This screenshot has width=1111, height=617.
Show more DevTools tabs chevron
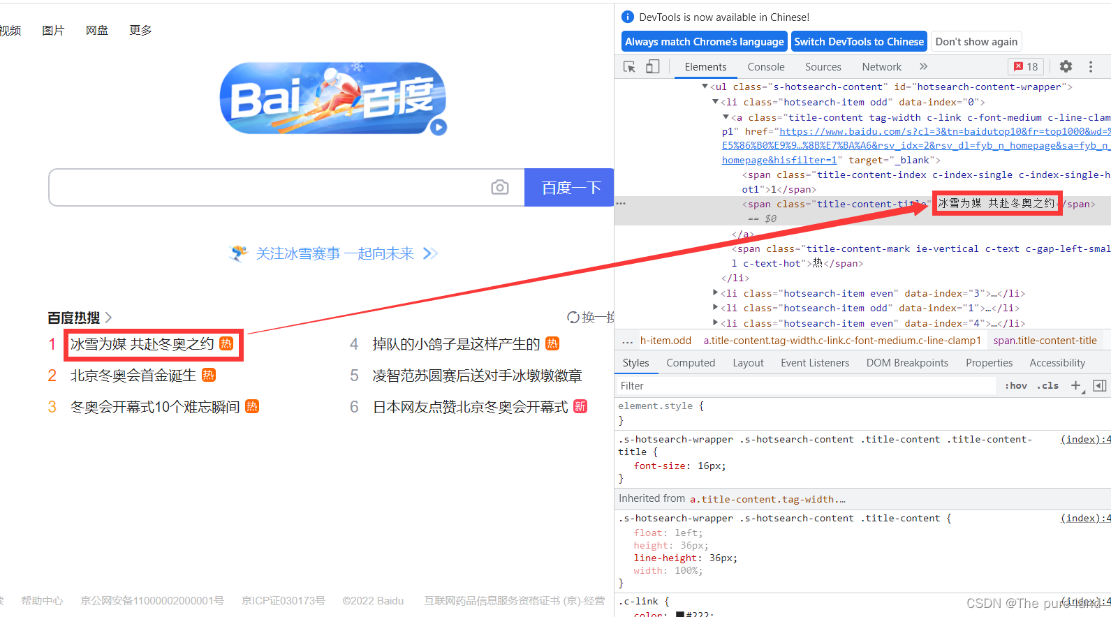[923, 66]
